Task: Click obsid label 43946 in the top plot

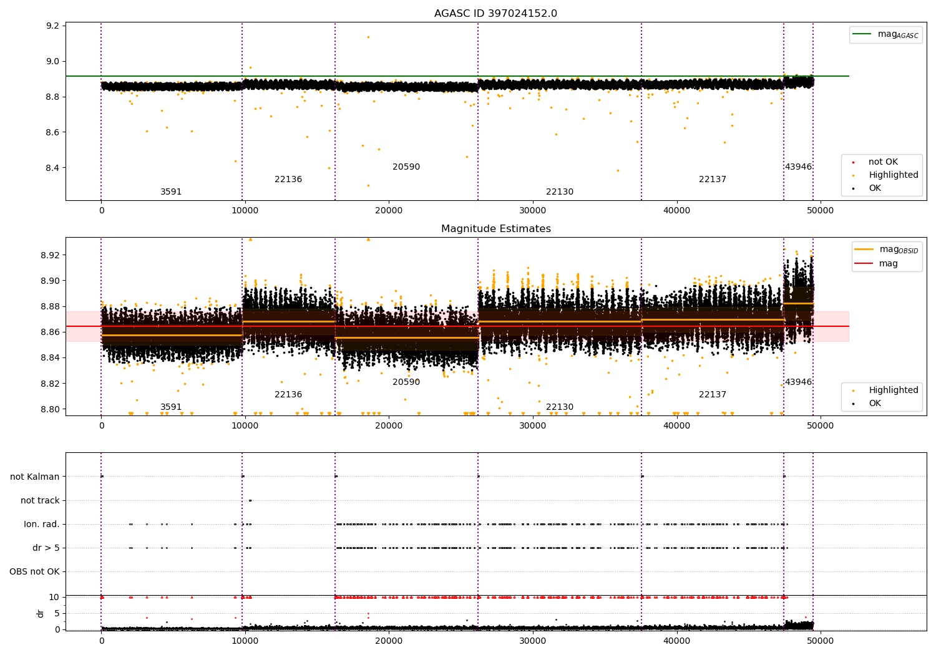Action: (798, 167)
